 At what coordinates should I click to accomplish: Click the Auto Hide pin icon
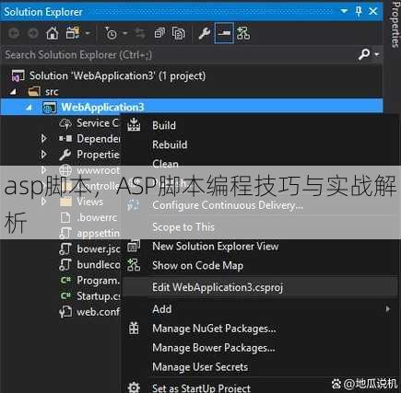coord(359,12)
